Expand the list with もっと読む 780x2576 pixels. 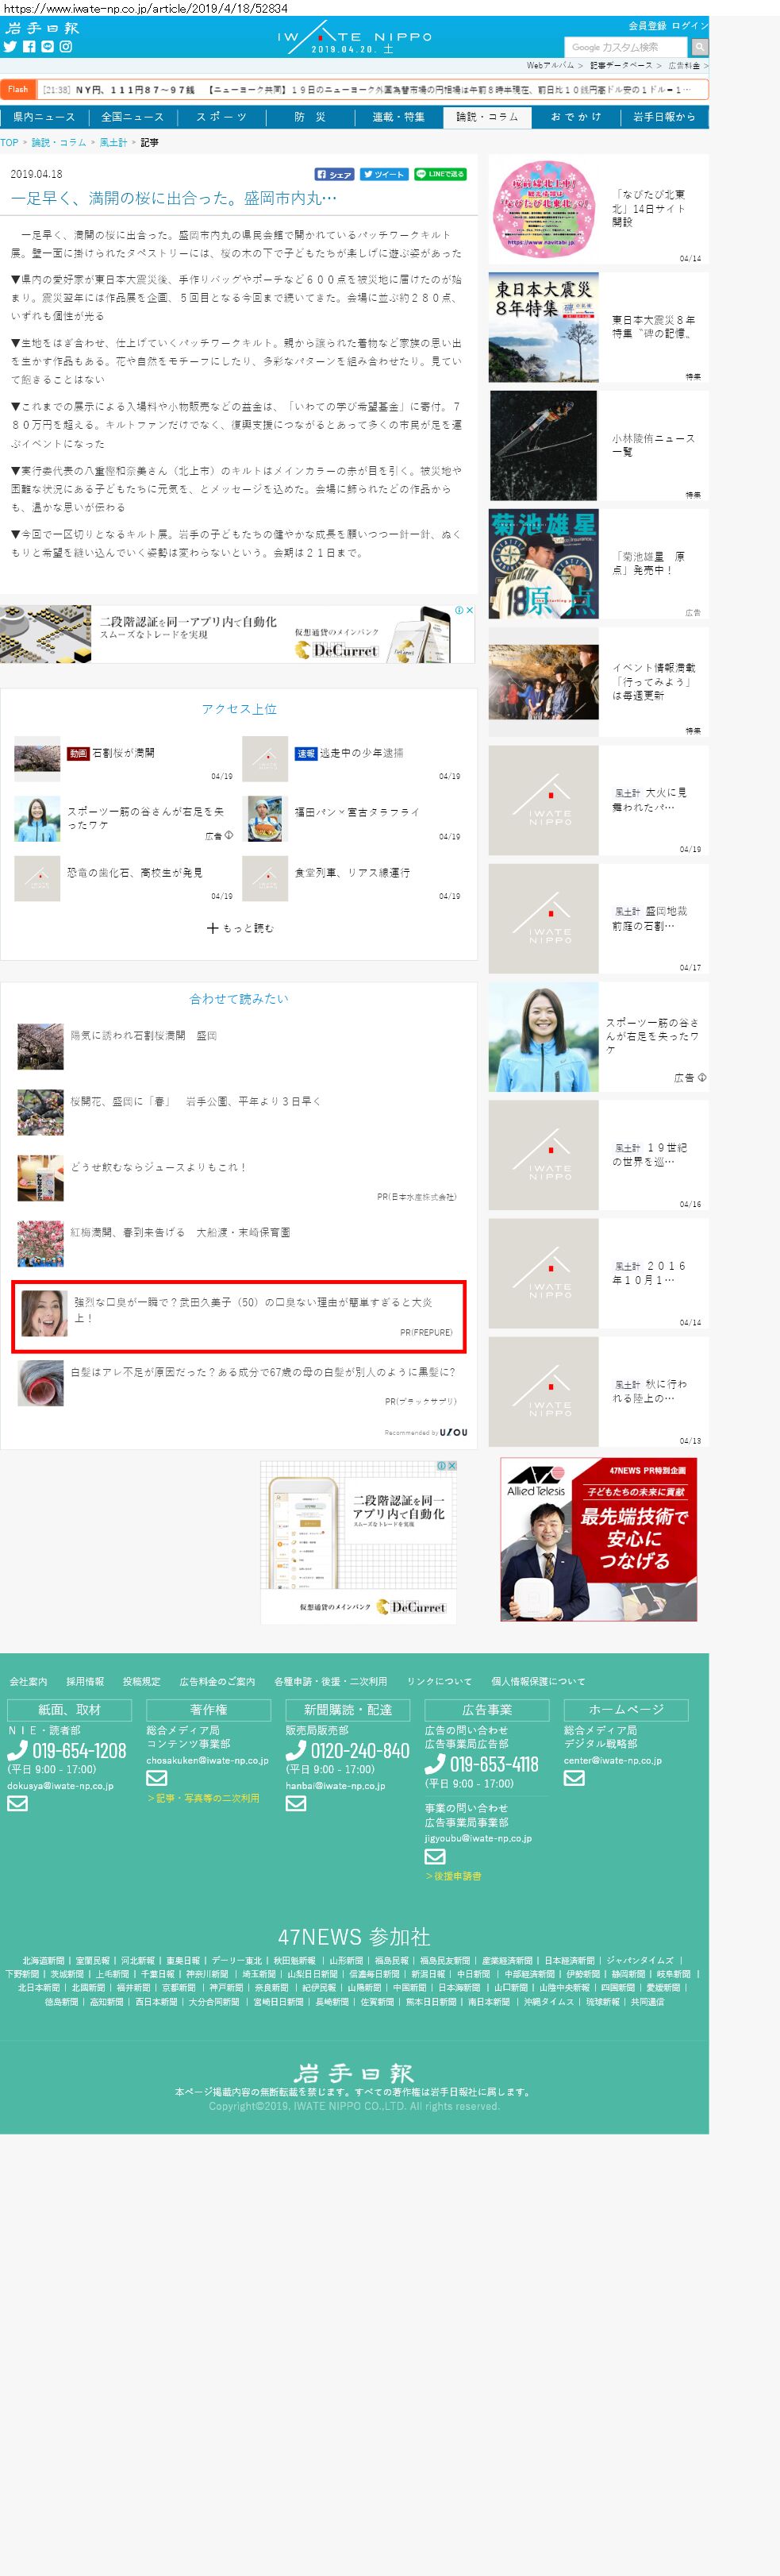(x=240, y=928)
